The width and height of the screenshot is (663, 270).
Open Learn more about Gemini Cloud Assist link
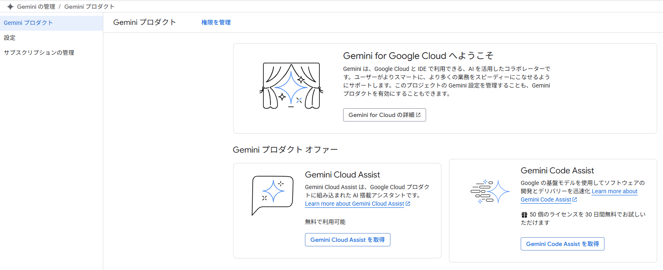[x=355, y=204]
